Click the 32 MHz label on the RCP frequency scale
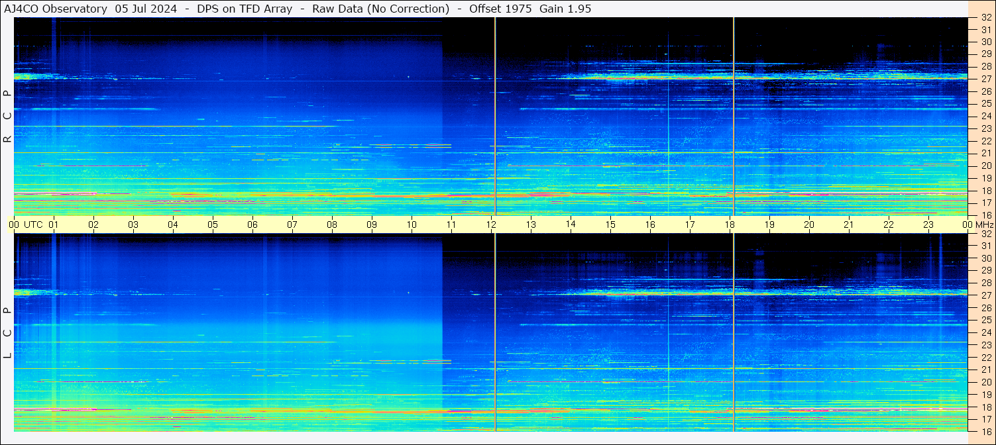This screenshot has width=996, height=445. tap(986, 17)
